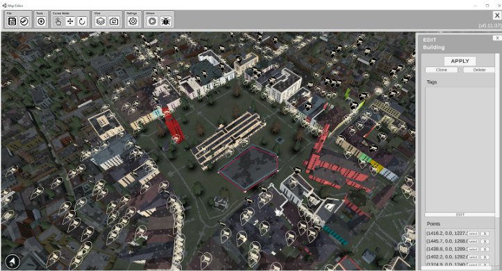Select the add object plus tool
Viewport: 502px width, 271px height.
coord(41,21)
